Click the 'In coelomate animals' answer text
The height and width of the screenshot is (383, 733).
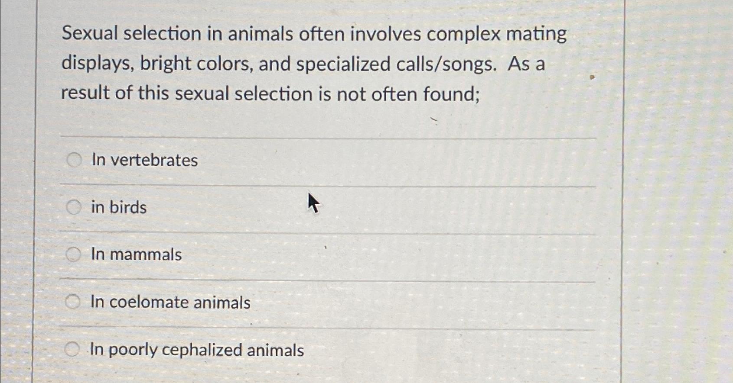170,303
